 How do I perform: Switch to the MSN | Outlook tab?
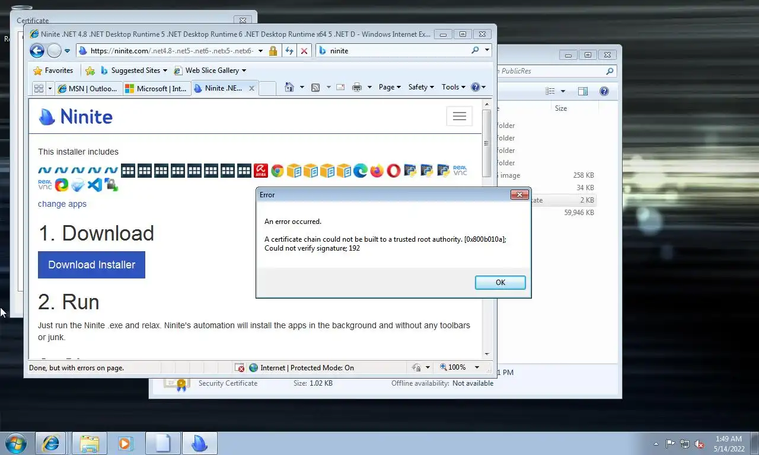89,88
